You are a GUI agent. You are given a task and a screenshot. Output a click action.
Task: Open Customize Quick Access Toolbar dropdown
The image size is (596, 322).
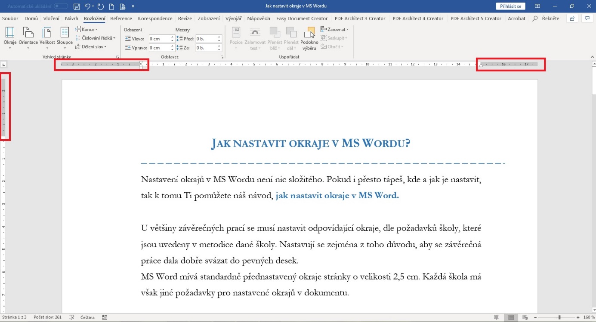[x=133, y=6]
